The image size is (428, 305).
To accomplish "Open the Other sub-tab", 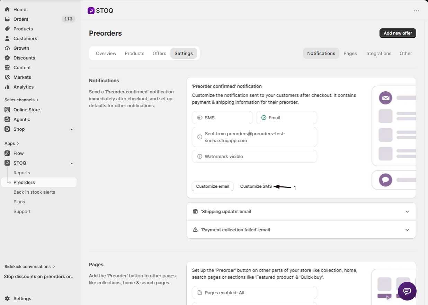I will pos(405,53).
